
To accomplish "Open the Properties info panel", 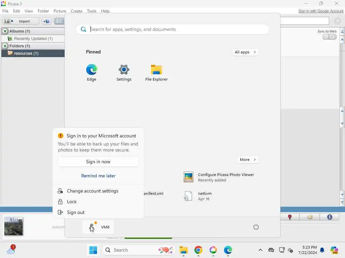I will (330, 217).
